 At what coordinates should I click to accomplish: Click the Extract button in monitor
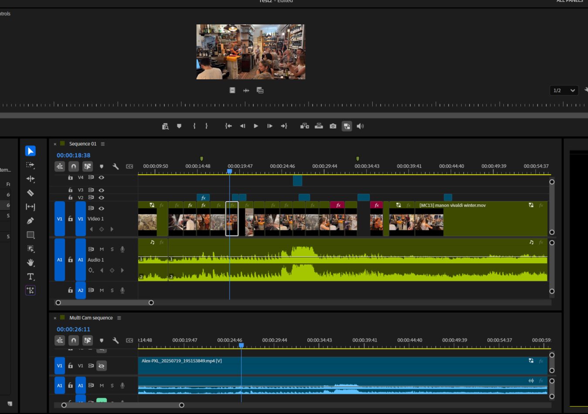tap(319, 126)
